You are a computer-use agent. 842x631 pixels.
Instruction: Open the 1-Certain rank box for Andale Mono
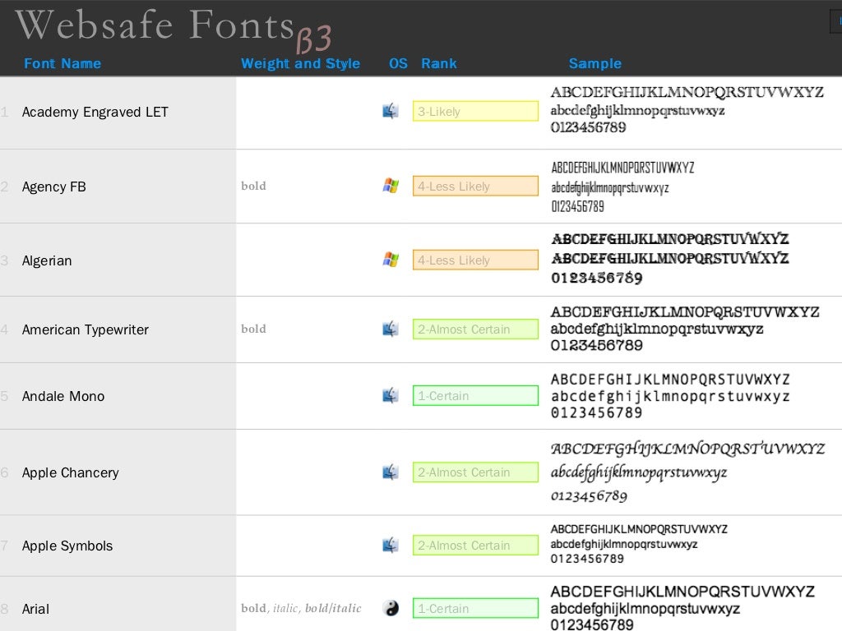click(x=475, y=396)
